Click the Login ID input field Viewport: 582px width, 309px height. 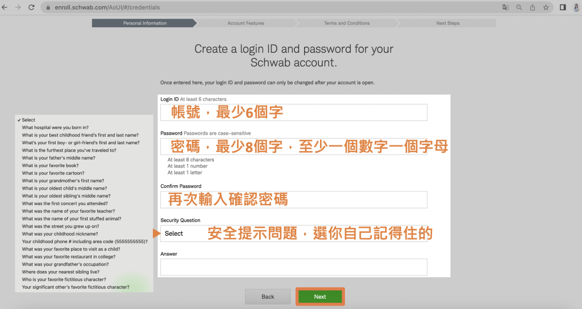coord(294,112)
